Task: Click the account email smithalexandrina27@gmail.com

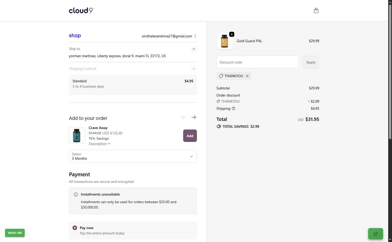Action: pos(167,36)
